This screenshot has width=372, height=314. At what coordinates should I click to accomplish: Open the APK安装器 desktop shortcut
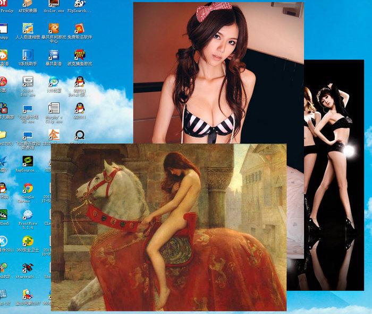(28, 3)
